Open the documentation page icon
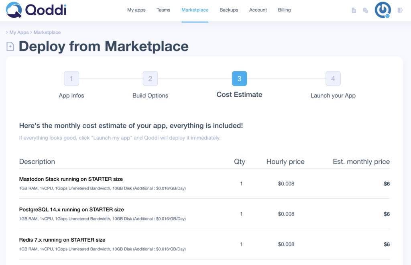Image resolution: width=411 pixels, height=265 pixels. click(354, 10)
